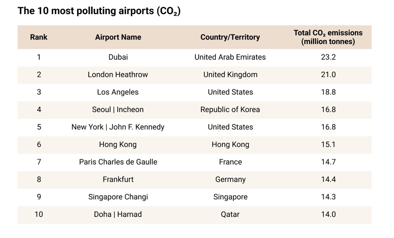Click the 23.2 emissions value
The image size is (394, 238).
[x=328, y=57]
